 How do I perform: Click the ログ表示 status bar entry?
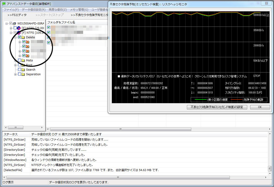point(8,182)
